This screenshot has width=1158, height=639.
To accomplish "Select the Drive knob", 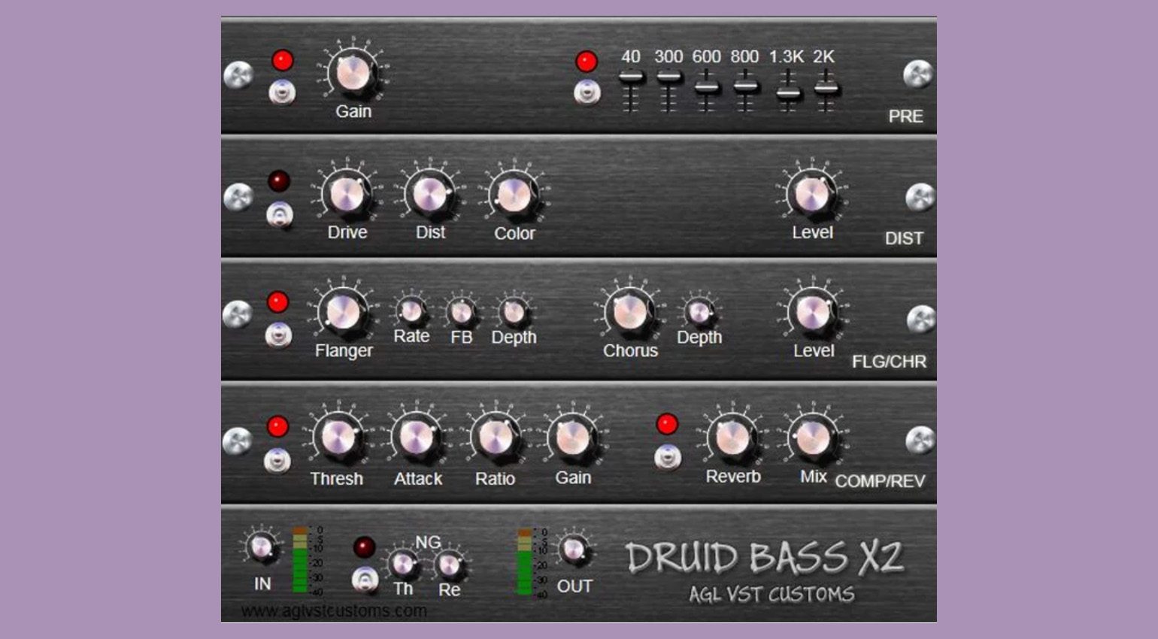I will click(x=347, y=194).
